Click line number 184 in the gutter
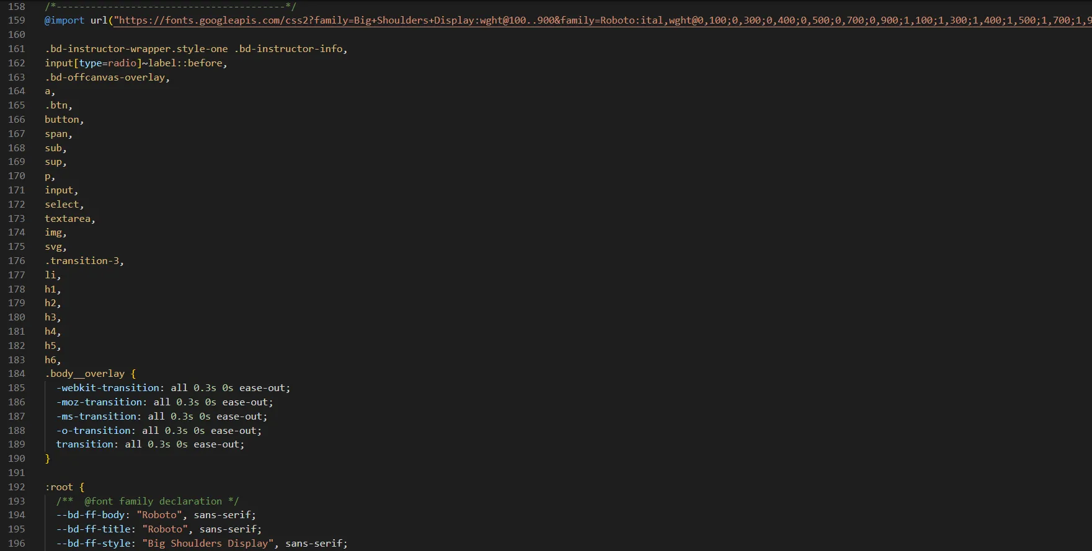 point(17,374)
